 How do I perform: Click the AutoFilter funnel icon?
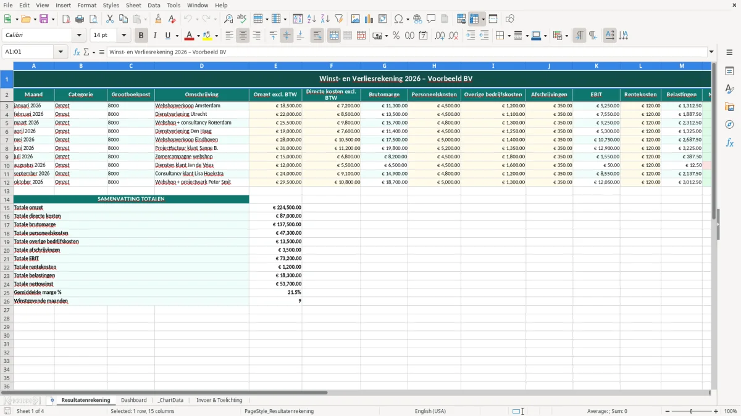[x=339, y=19]
